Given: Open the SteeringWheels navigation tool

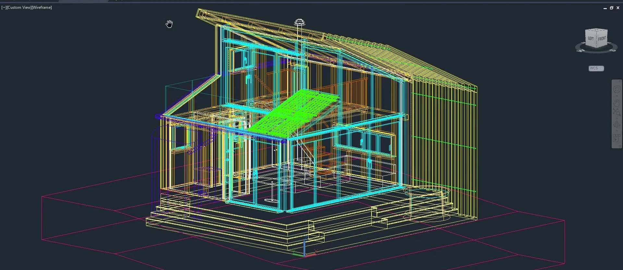Looking at the screenshot, I should [617, 90].
